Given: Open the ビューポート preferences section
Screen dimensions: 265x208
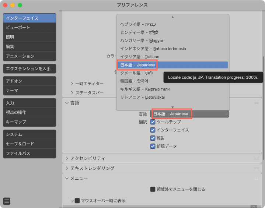Looking at the screenshot, I should click(29, 27).
